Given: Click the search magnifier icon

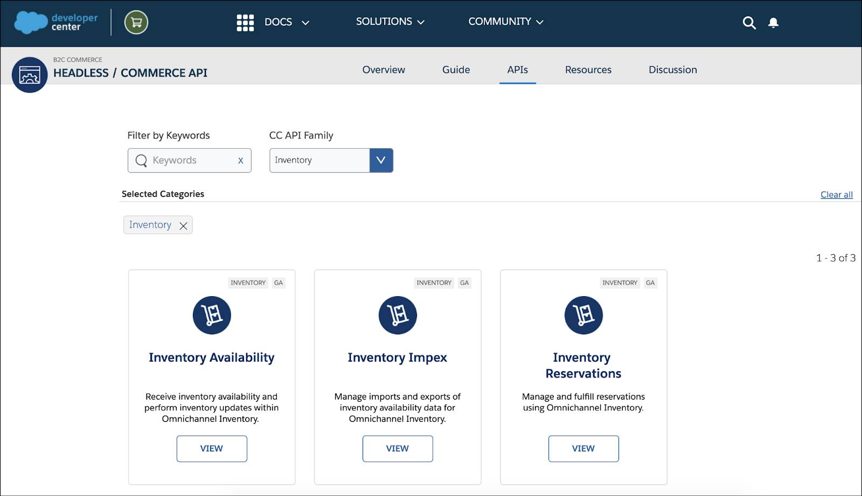Looking at the screenshot, I should 749,23.
